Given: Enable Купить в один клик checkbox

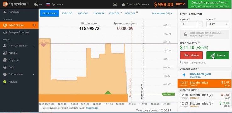Looking at the screenshot, I should point(181,63).
